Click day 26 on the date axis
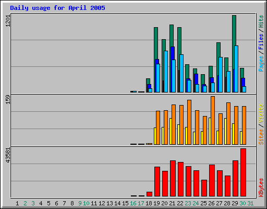Screen dimensions: 267x209 (211, 203)
